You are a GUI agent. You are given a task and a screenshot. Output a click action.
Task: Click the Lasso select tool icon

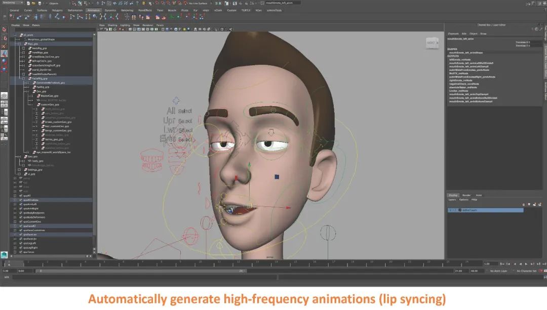coord(4,37)
